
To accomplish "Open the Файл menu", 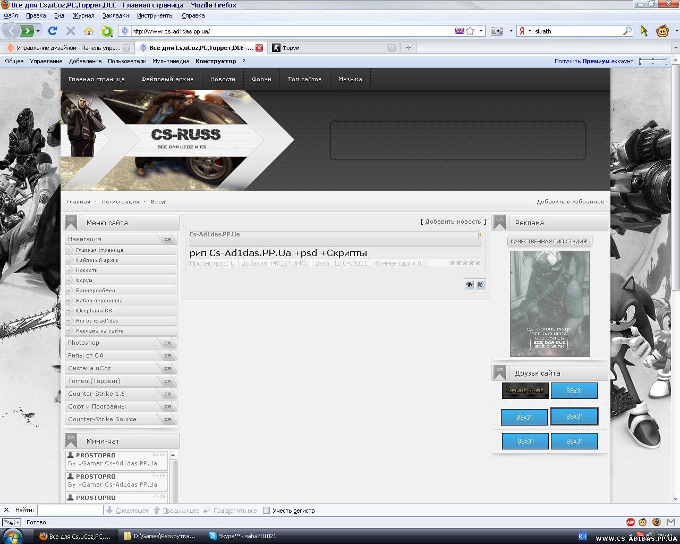I will [x=11, y=15].
